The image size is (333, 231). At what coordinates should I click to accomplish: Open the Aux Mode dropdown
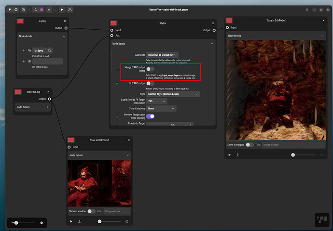[x=162, y=55]
